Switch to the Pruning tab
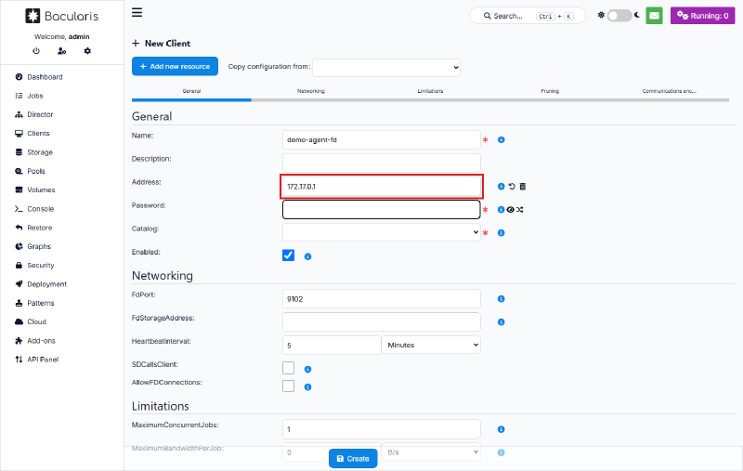 pyautogui.click(x=550, y=91)
